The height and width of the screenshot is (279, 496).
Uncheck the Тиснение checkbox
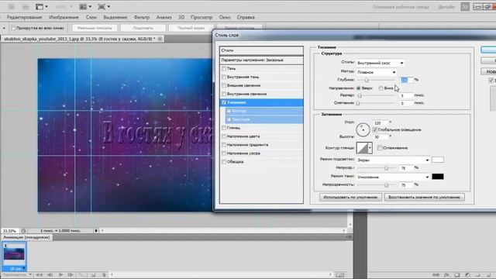[x=224, y=102]
